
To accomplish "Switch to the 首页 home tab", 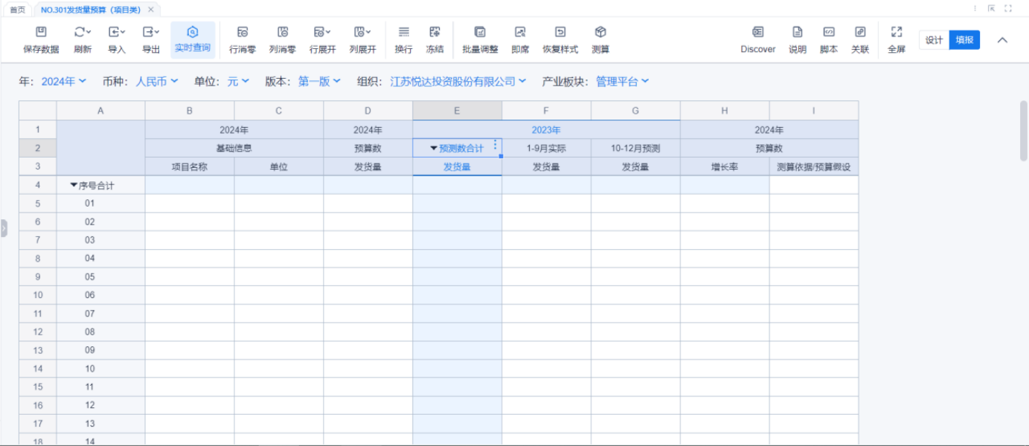I will point(17,10).
